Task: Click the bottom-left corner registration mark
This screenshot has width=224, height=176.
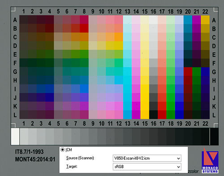Action: click(x=13, y=125)
